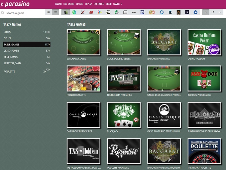Screen dimensions: 226x170
Task: Click the Parasino logo
Action: pos(16,4)
